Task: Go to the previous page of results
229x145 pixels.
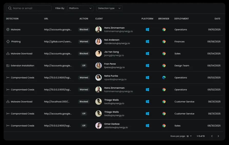Action: pos(212,136)
